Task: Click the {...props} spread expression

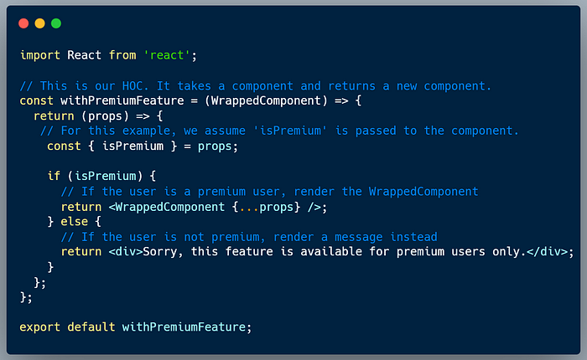Action: 266,207
